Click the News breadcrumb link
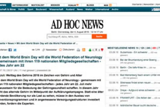 pyautogui.click(x=11, y=43)
